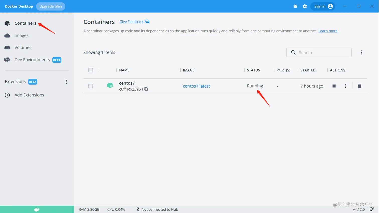This screenshot has width=379, height=213.
Task: Click the Docker whale icon in status bar
Action: click(x=37, y=209)
